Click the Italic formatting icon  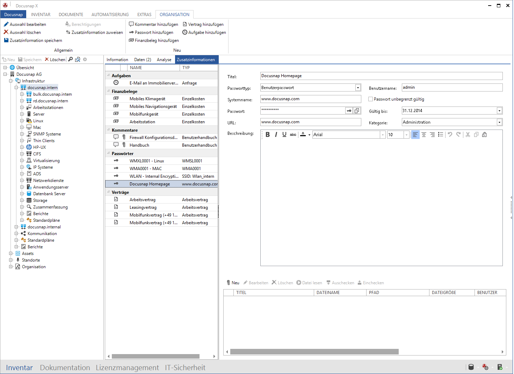pos(276,134)
